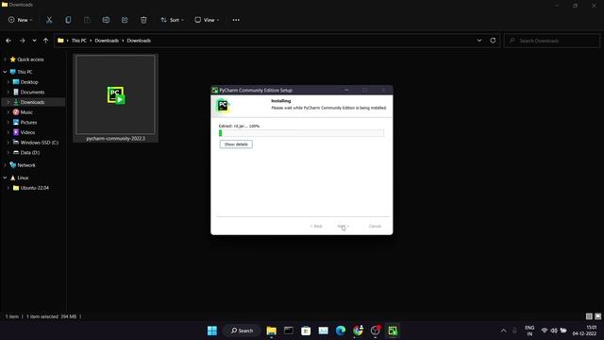Click the Delete trash icon in toolbar
This screenshot has width=604, height=340.
[143, 20]
